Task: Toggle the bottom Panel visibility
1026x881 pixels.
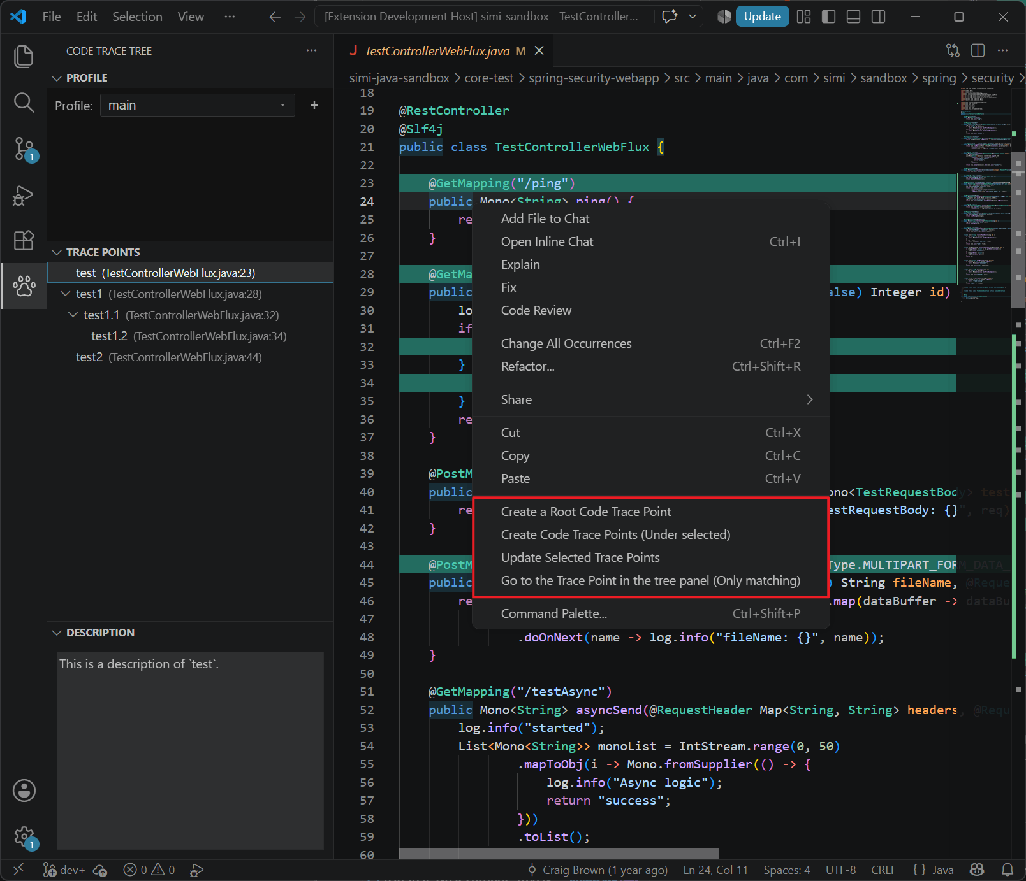Action: pos(853,17)
